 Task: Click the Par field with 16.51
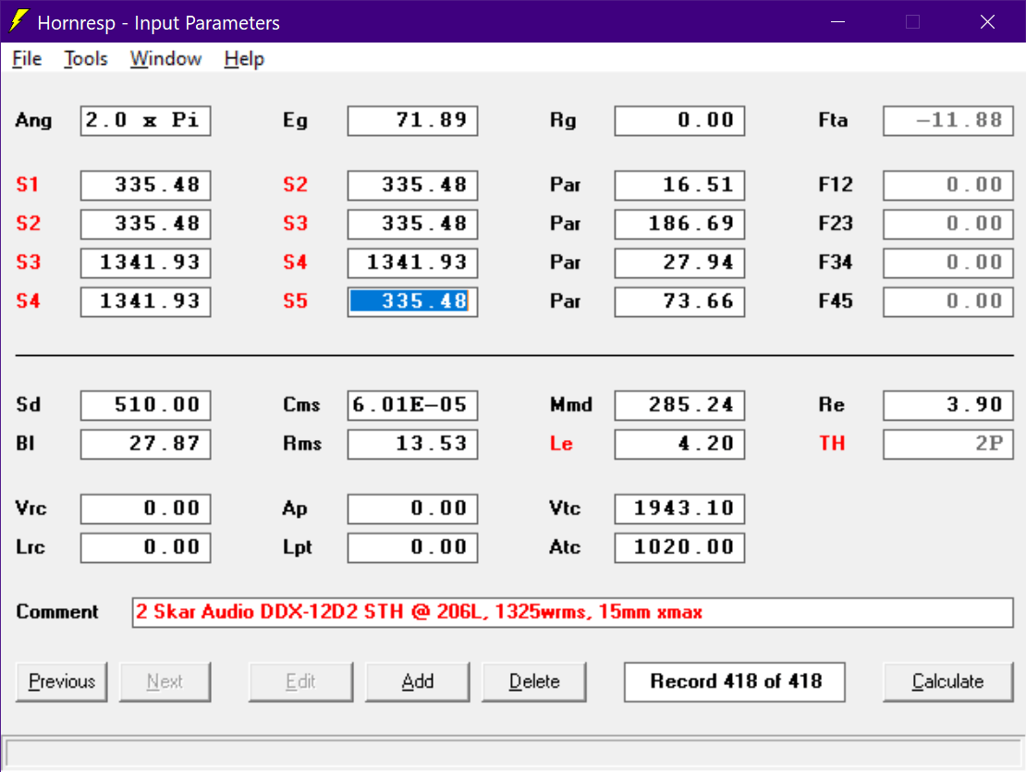pyautogui.click(x=679, y=185)
